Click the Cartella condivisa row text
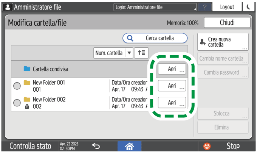 51,69
